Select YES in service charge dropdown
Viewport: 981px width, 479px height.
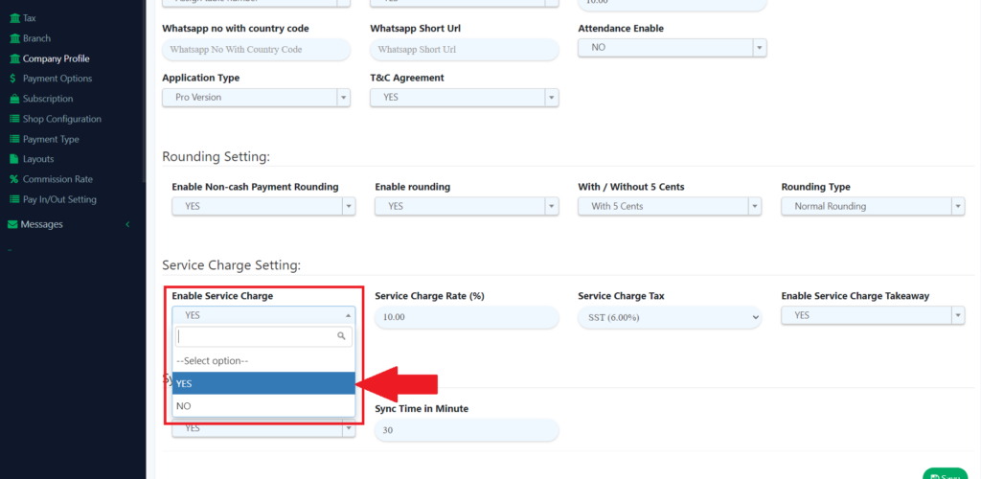(263, 383)
